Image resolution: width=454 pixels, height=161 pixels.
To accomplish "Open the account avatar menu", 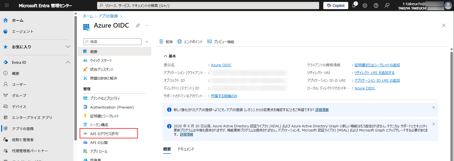I will click(448, 6).
